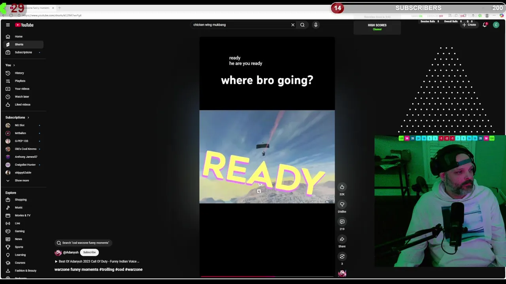Share the short using the arrow icon
This screenshot has width=506, height=284.
click(342, 239)
